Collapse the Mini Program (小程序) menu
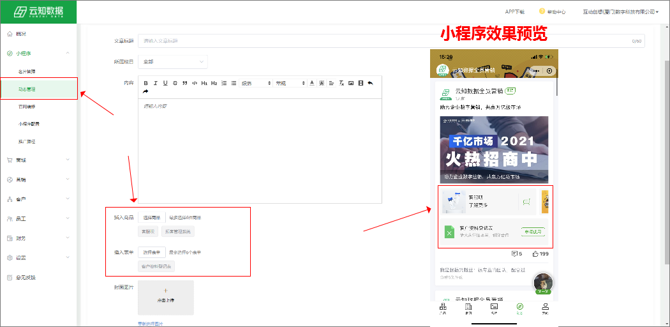670x327 pixels. pos(38,53)
